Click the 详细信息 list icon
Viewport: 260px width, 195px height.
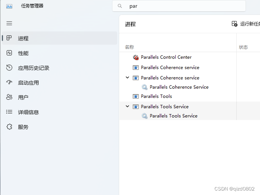tap(9, 112)
